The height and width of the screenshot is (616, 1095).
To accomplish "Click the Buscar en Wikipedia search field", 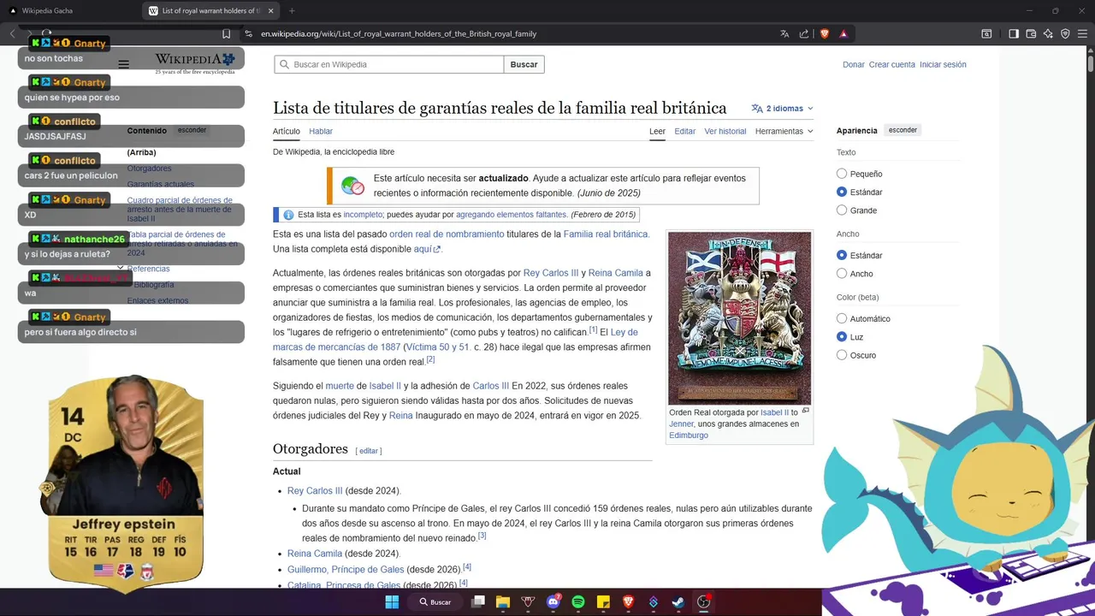I will point(389,64).
